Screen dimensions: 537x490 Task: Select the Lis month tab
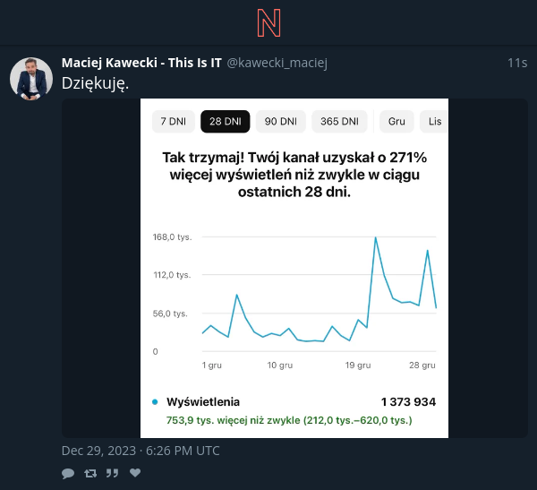tap(434, 122)
